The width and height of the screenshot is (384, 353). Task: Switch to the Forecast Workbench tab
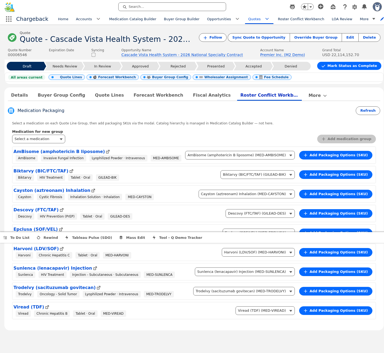(158, 95)
